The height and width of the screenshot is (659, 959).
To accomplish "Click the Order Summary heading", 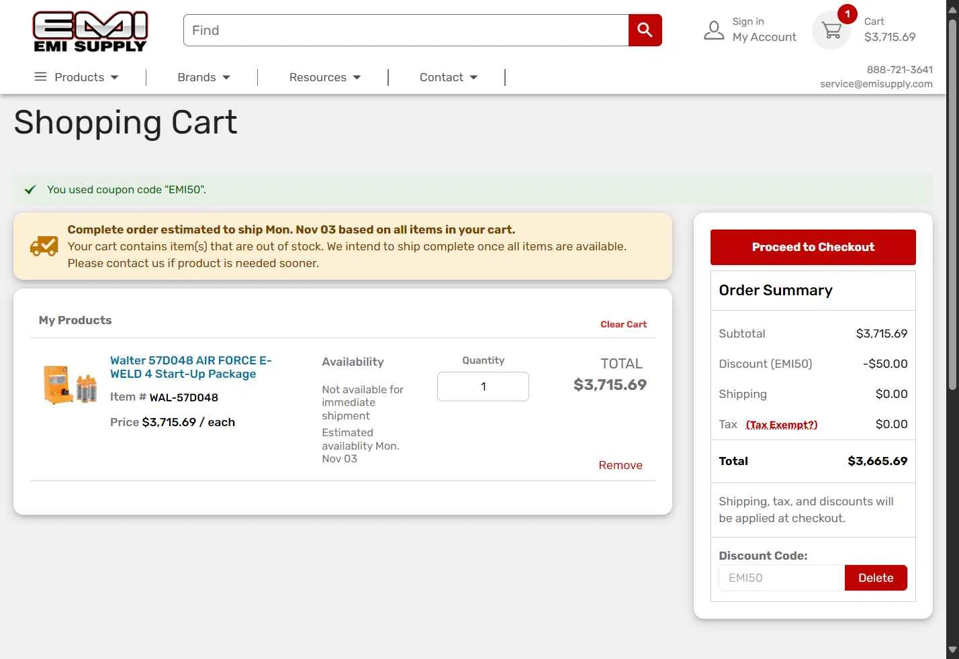I will 775,290.
